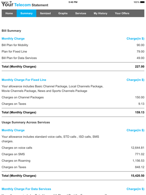Click the Usage Summary Across Services heading

pos(26,122)
